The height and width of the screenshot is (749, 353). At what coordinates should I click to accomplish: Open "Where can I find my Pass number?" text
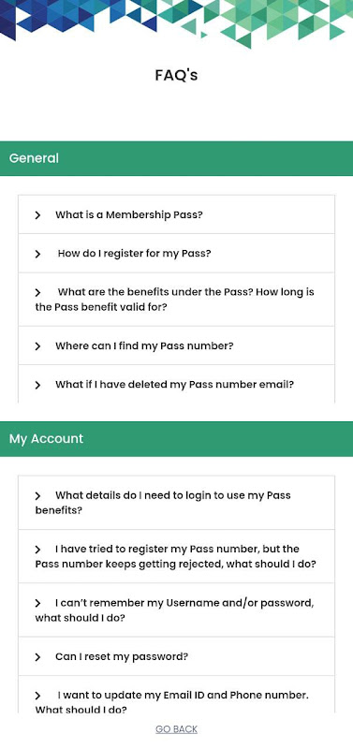pyautogui.click(x=144, y=345)
